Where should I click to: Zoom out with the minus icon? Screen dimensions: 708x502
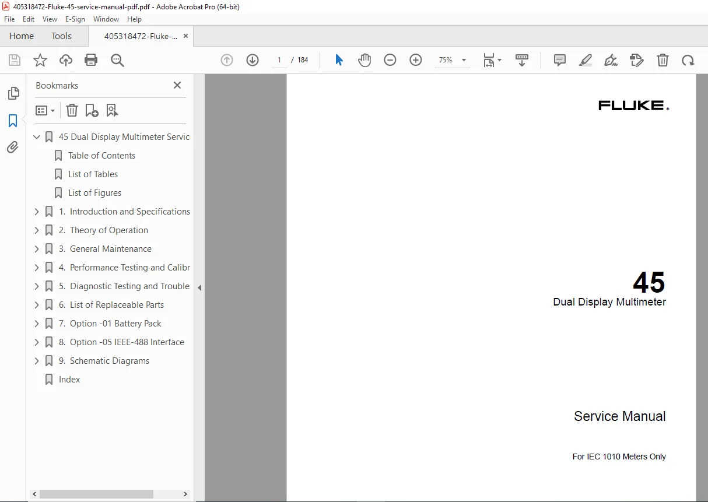tap(390, 60)
